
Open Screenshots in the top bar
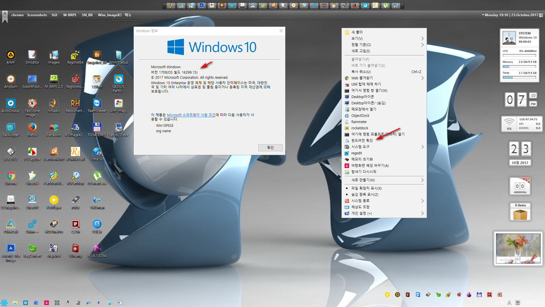tap(37, 15)
